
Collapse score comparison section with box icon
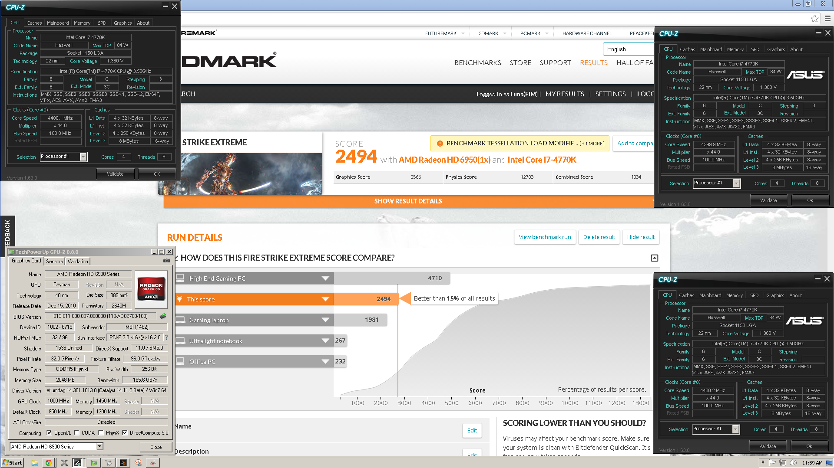click(655, 258)
